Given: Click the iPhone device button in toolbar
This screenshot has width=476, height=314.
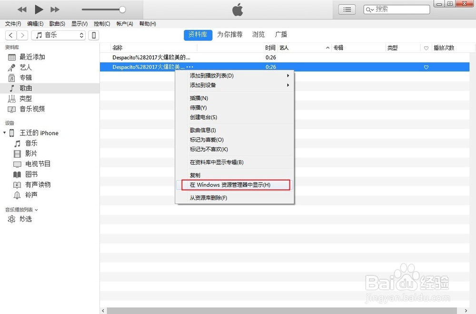Looking at the screenshot, I should pos(94,35).
